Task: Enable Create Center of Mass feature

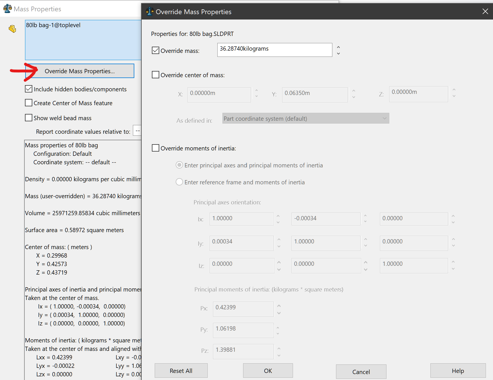Action: tap(29, 103)
